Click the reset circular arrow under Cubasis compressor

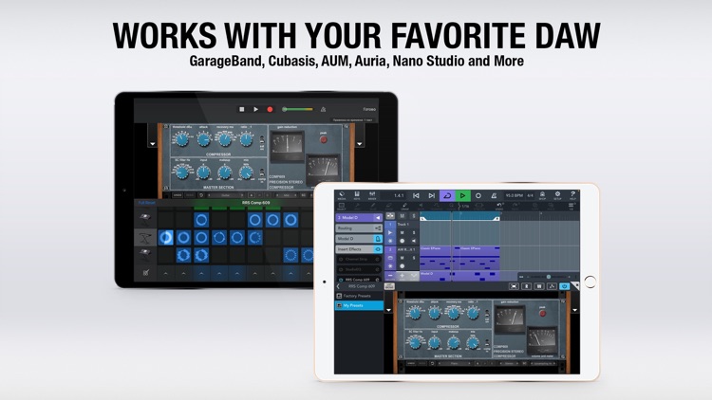[x=432, y=363]
